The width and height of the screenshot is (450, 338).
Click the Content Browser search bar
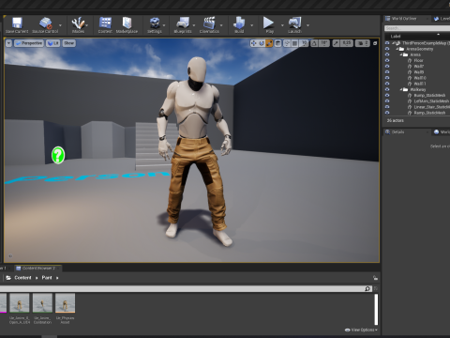(185, 288)
